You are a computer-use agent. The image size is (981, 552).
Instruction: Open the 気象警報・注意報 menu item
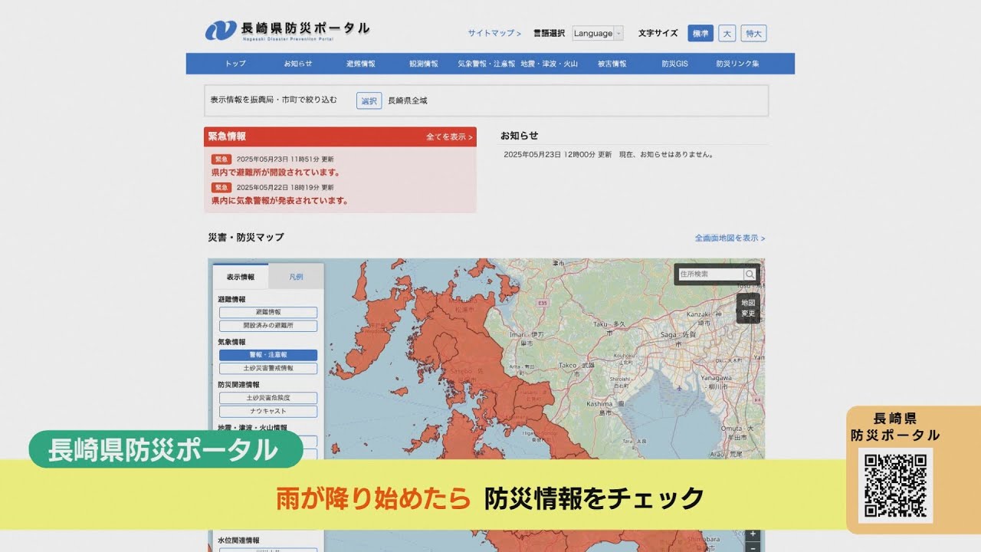(486, 64)
